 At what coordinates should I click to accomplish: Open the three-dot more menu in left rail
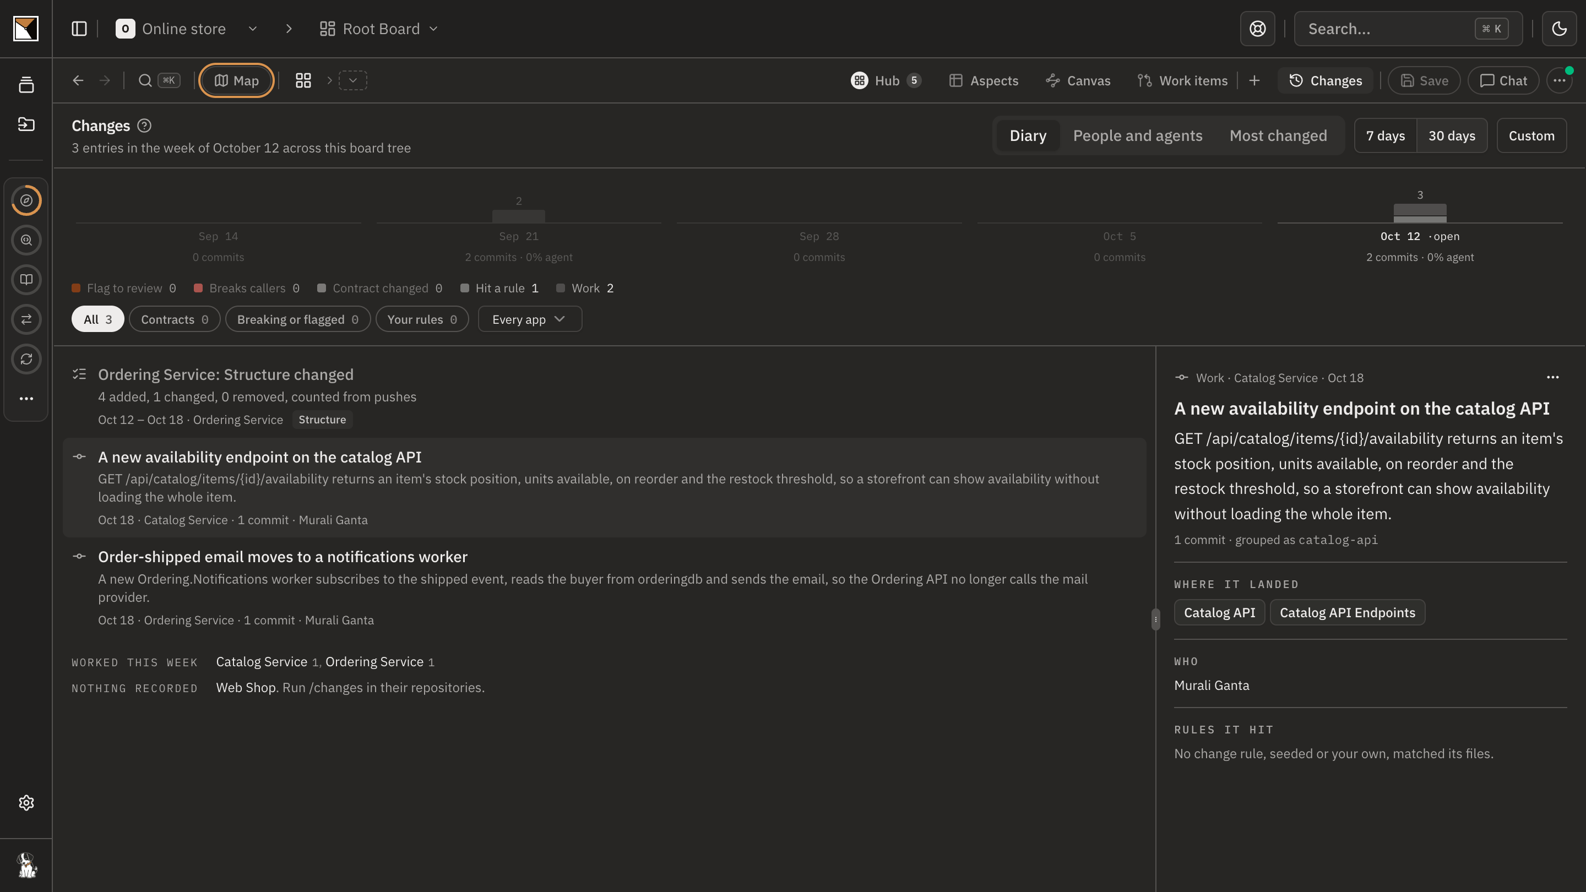point(26,398)
